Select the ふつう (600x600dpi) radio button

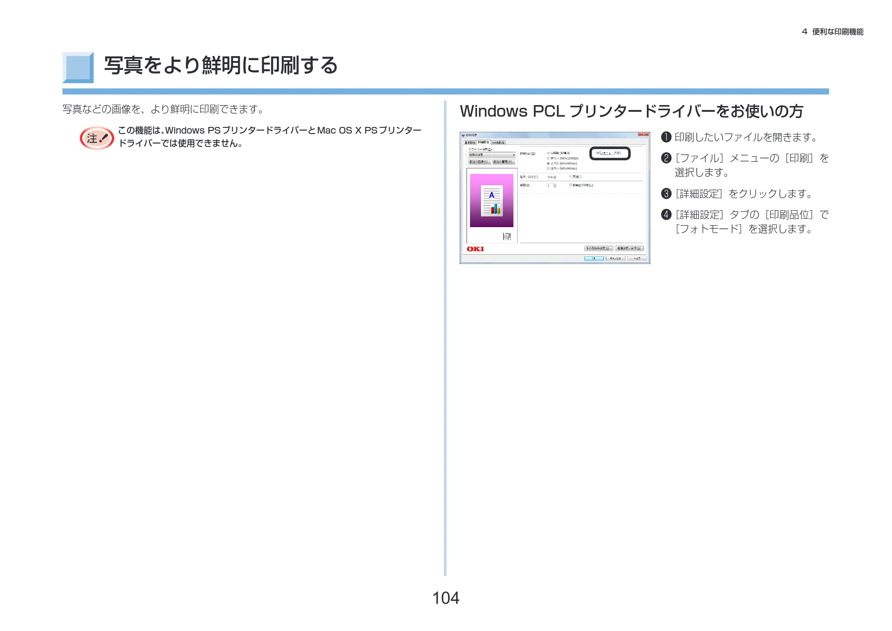(x=548, y=163)
